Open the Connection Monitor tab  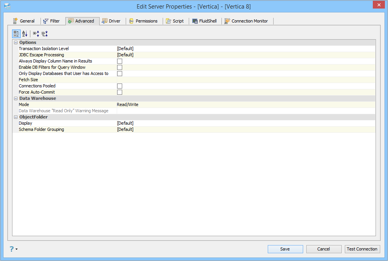click(246, 21)
